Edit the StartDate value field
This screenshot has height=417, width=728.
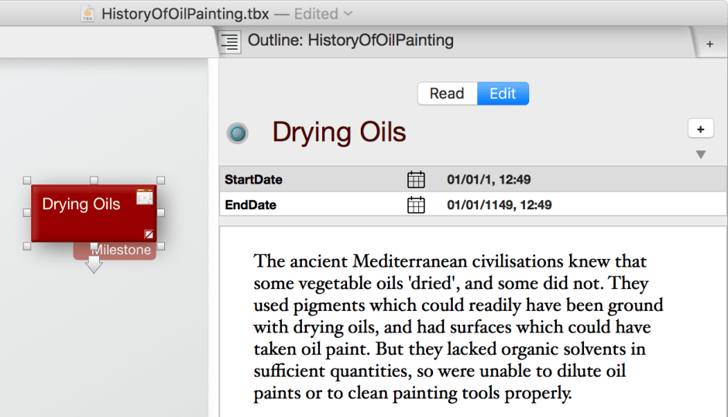coord(489,180)
